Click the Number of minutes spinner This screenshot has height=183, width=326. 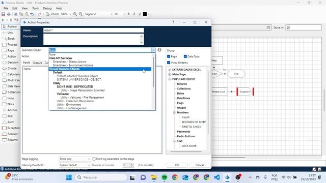pyautogui.click(x=128, y=165)
